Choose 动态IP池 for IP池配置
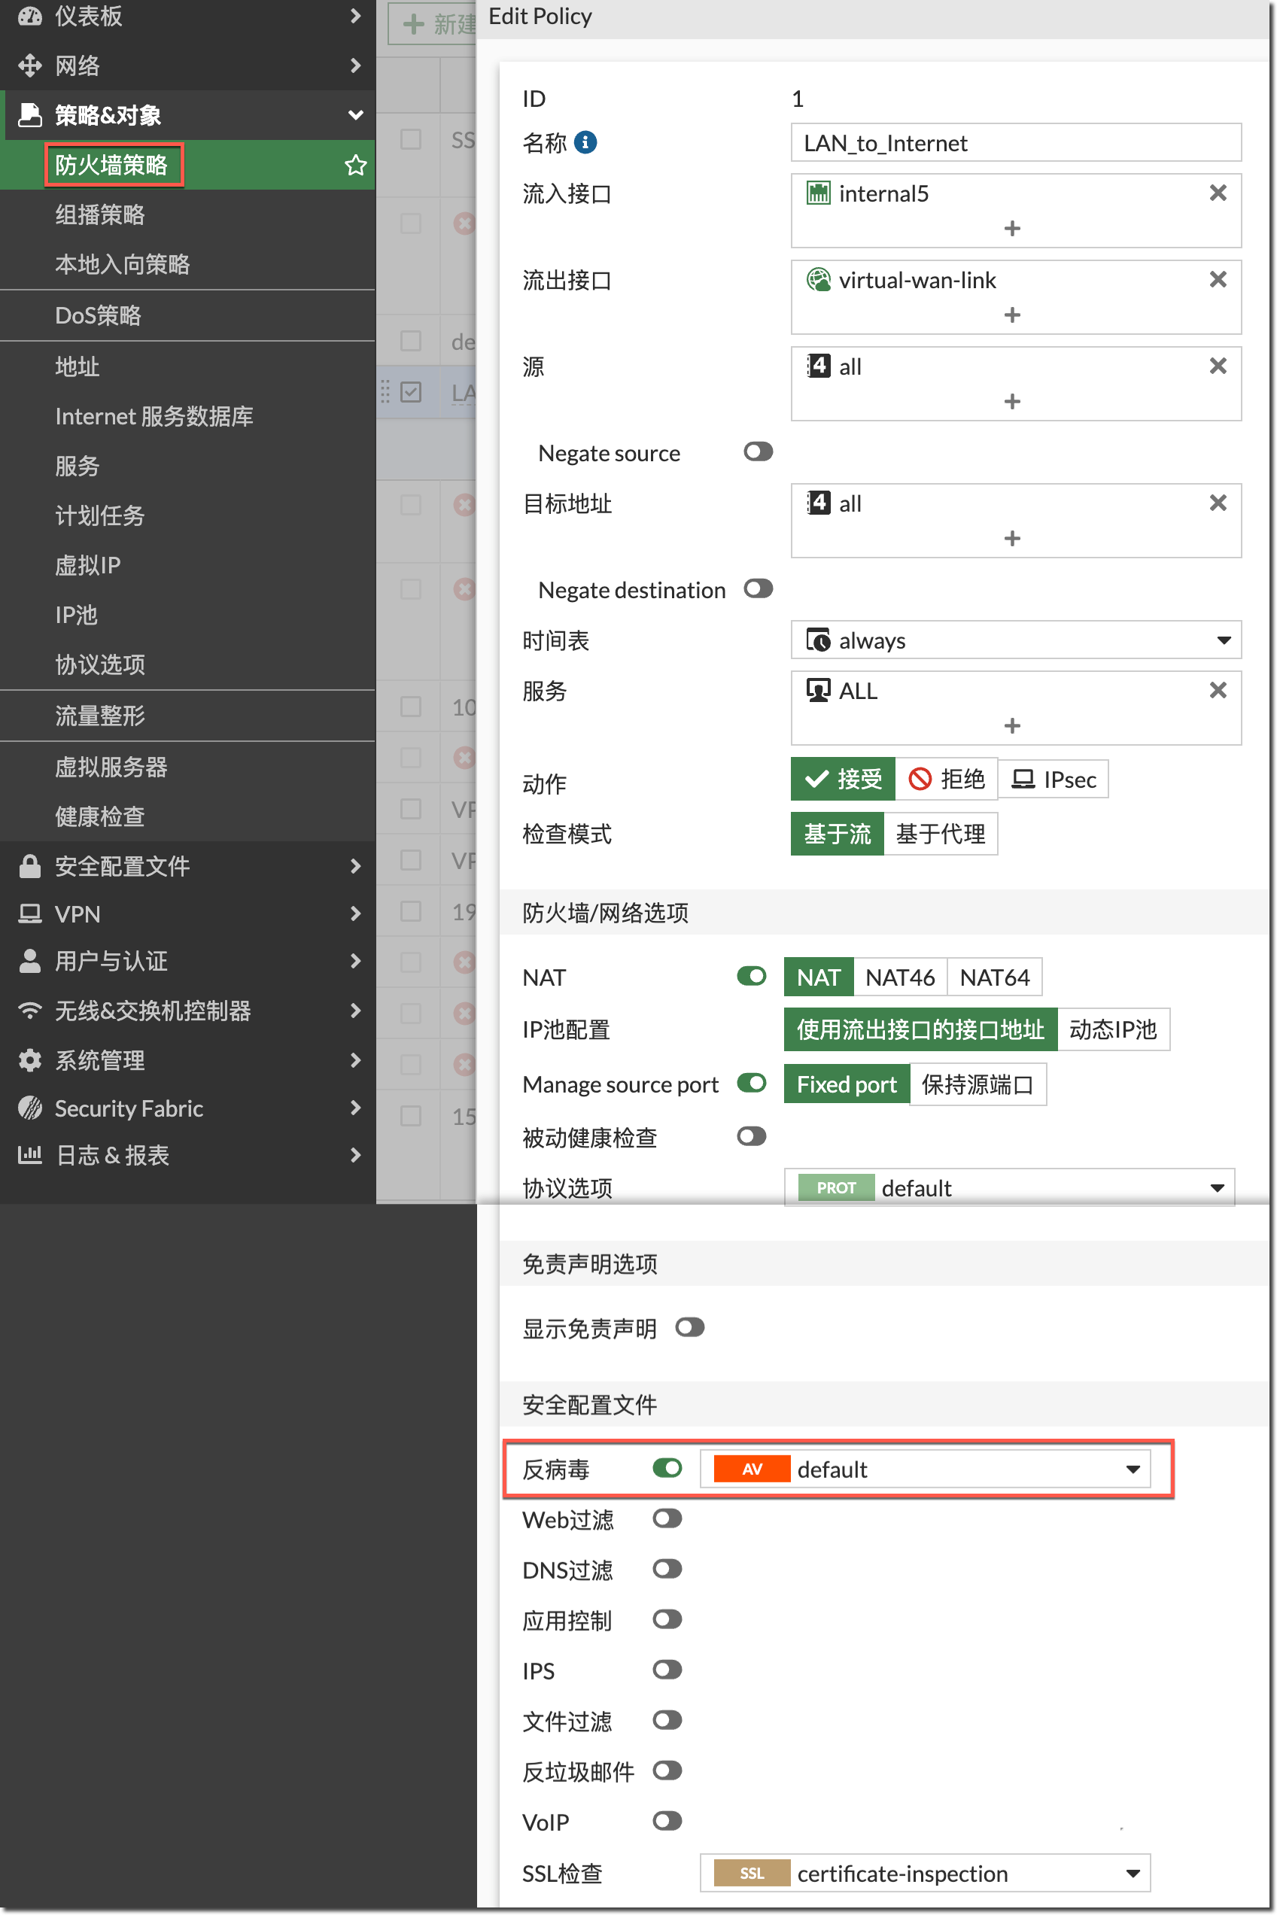 1112,1029
